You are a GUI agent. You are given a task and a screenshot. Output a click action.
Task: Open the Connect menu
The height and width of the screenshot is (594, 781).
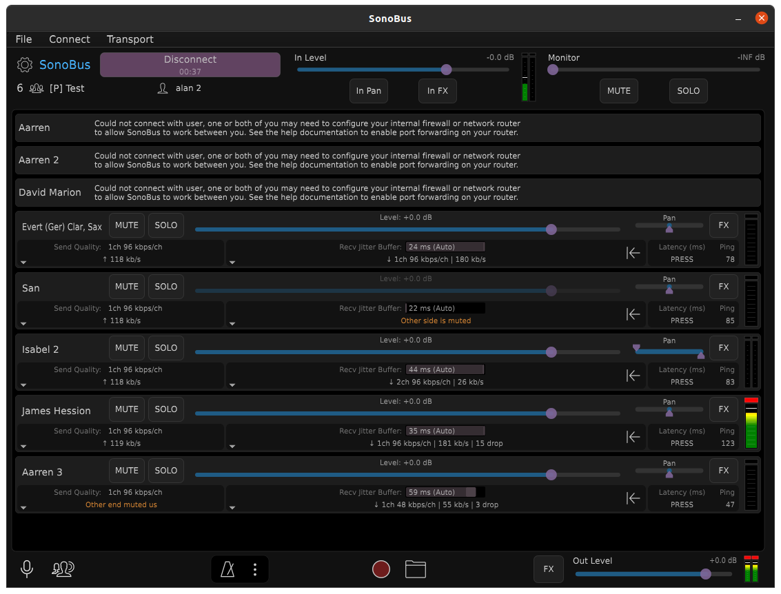click(69, 39)
